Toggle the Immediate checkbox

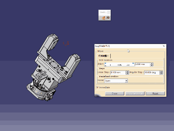pos(97,87)
